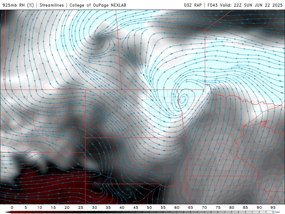Click the "50" color scale label
Screen dimensions: 285x214
pos(149,208)
